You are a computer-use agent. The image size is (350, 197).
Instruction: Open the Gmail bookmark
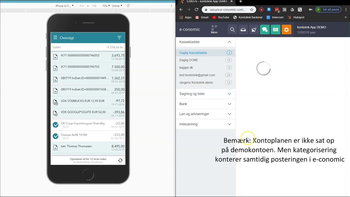[202, 17]
